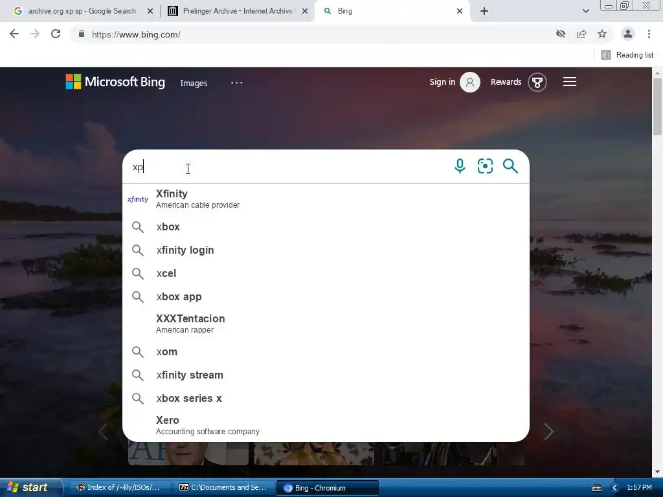Click the scrollbar up arrow

[657, 72]
